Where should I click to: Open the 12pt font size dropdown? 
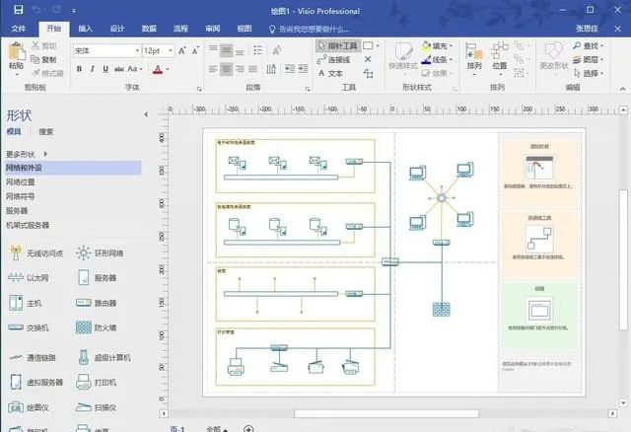pyautogui.click(x=171, y=50)
